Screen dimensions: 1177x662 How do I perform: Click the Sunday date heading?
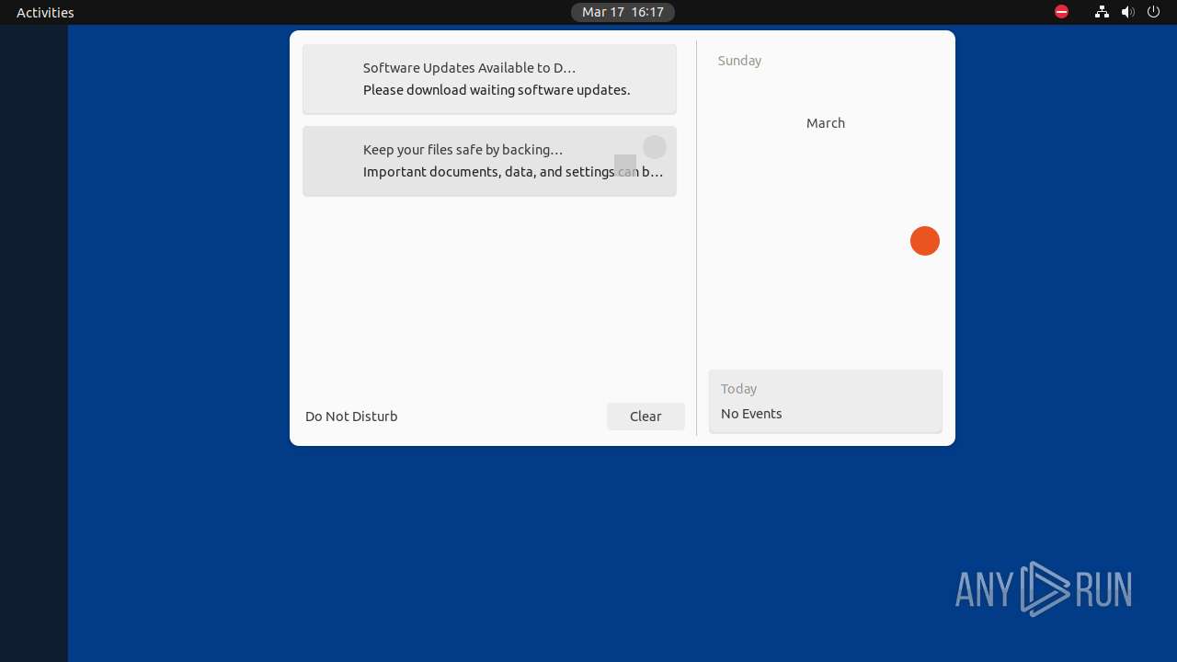click(739, 61)
